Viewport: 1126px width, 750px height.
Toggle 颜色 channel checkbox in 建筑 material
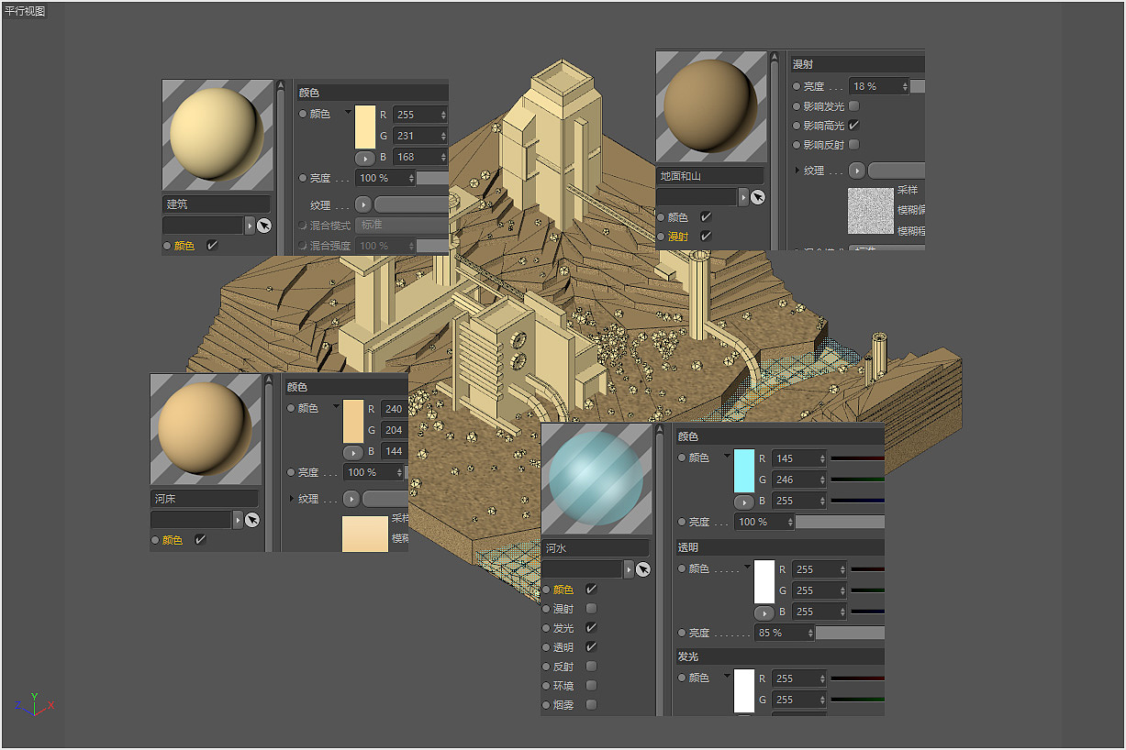click(x=212, y=246)
